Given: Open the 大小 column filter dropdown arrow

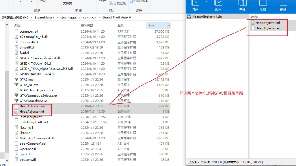Looking at the screenshot, I should (x=169, y=26).
